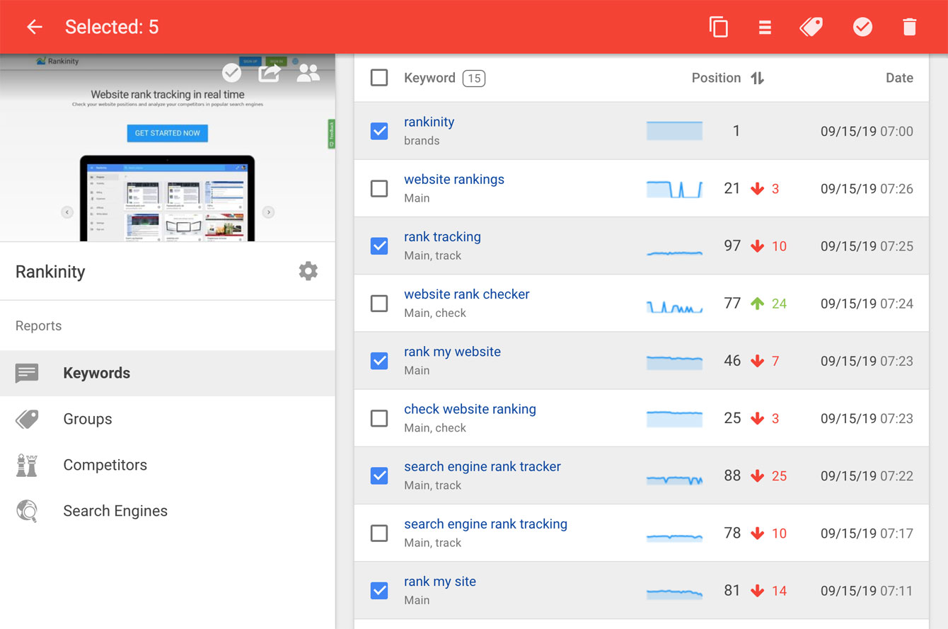This screenshot has height=629, width=948.
Task: Click the position value 97
Action: coord(732,246)
